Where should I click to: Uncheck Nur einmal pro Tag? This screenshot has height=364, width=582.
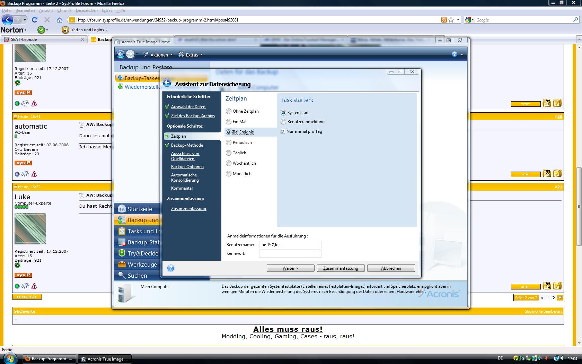coord(283,131)
